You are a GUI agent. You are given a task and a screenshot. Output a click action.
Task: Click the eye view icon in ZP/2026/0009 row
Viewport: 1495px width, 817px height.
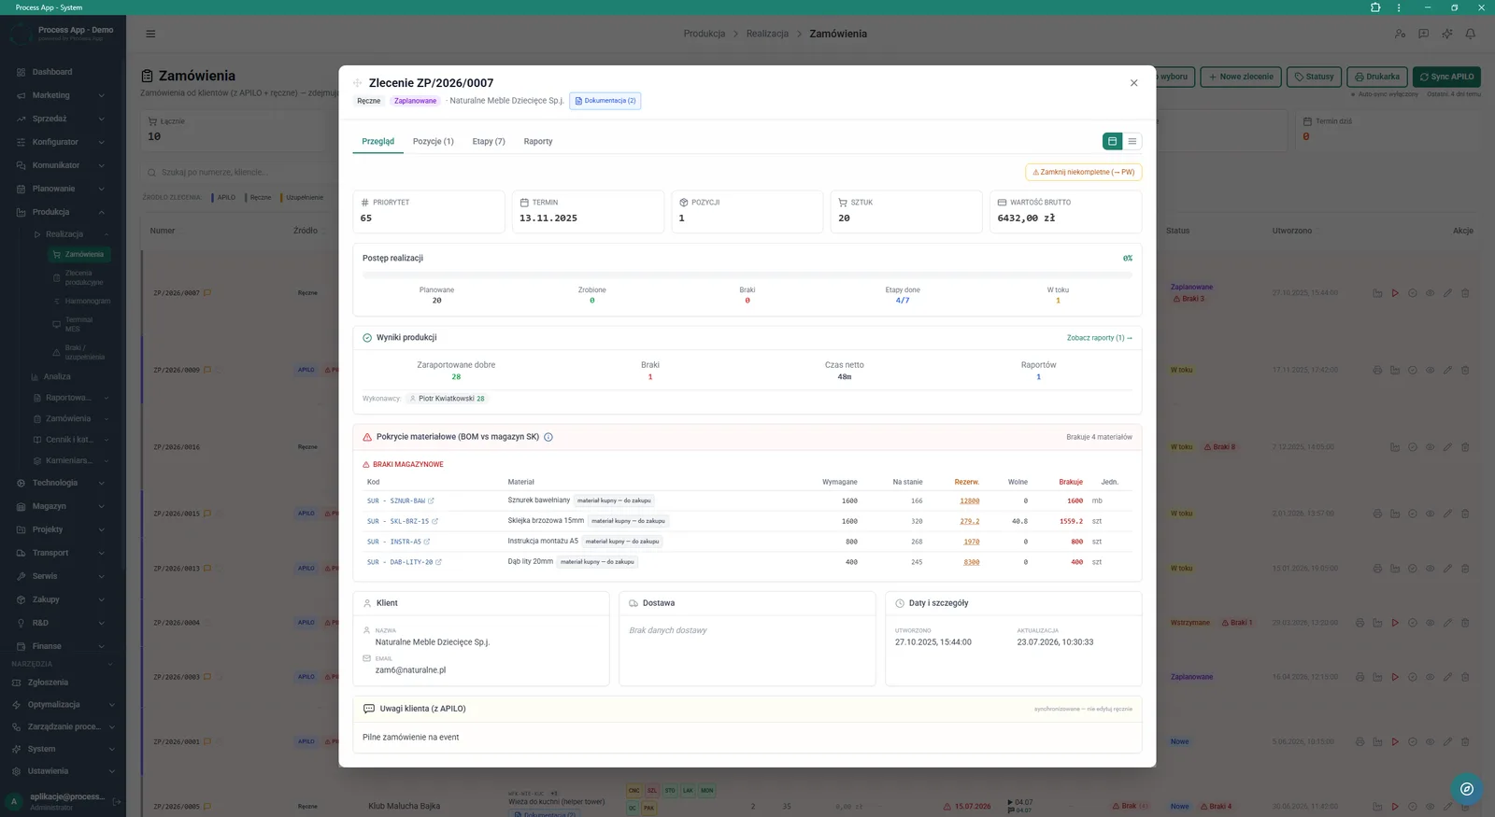[1430, 371]
